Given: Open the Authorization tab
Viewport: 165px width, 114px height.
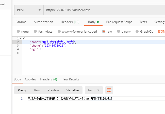Looking at the screenshot, I should 43,22.
